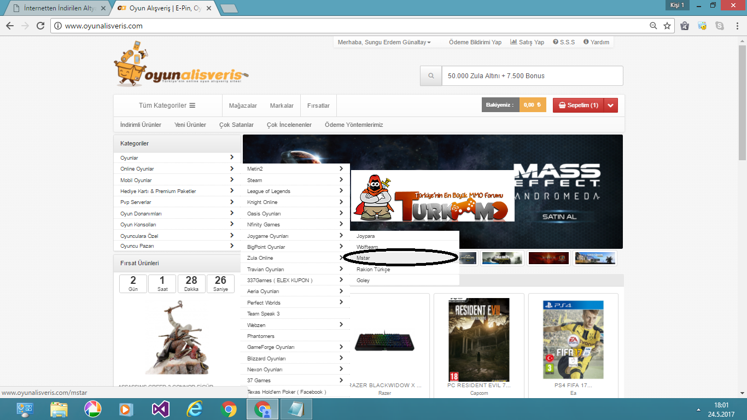Launch the media player taskbar icon
Image resolution: width=747 pixels, height=420 pixels.
(x=127, y=409)
